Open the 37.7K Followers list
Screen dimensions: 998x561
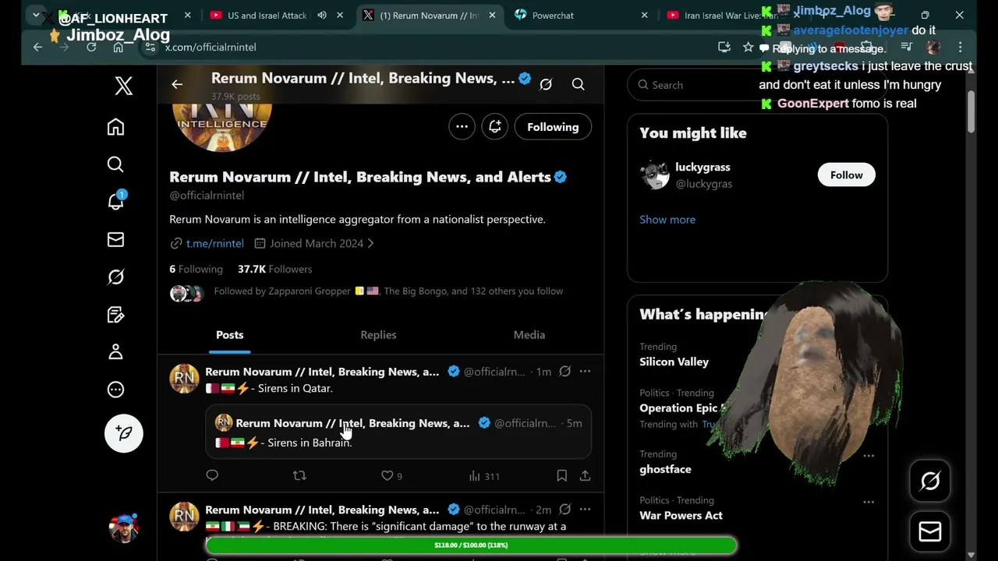274,269
